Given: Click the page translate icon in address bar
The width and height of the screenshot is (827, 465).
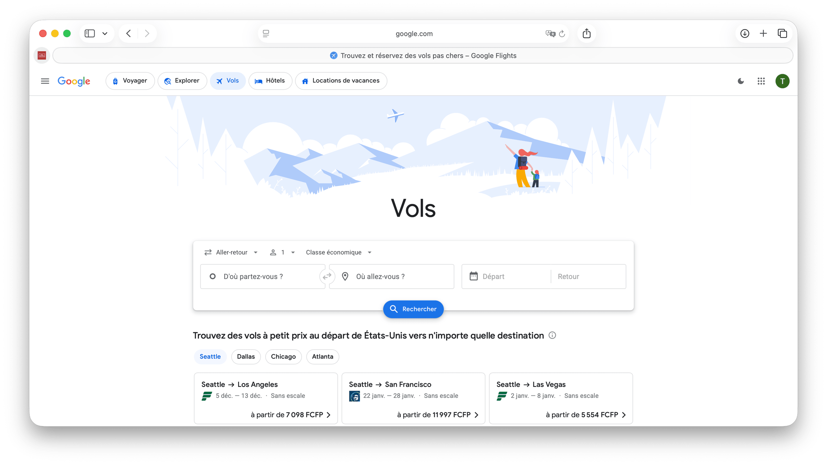Looking at the screenshot, I should click(550, 33).
